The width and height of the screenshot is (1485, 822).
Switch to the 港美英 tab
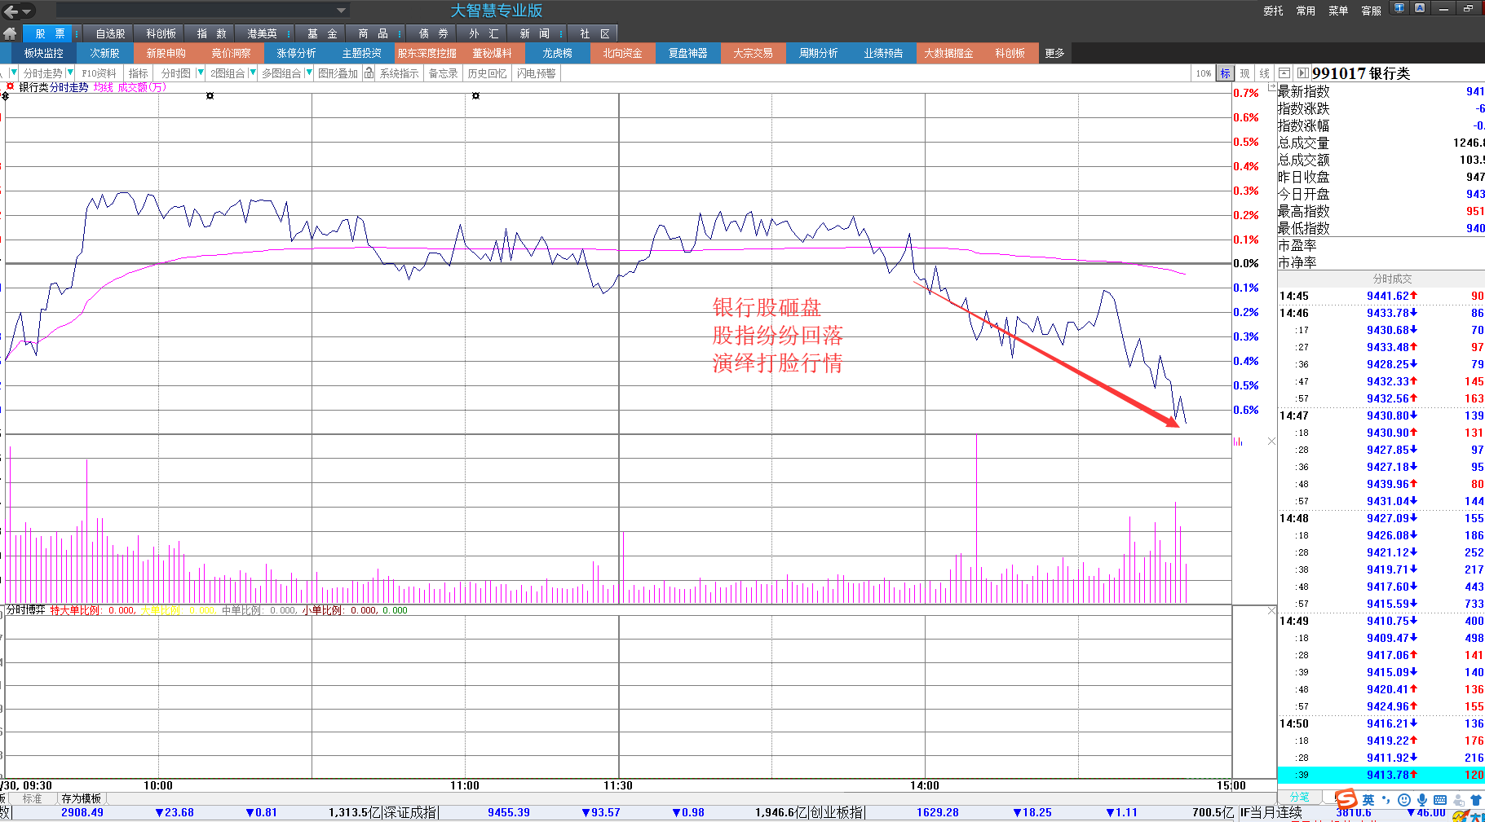262,33
